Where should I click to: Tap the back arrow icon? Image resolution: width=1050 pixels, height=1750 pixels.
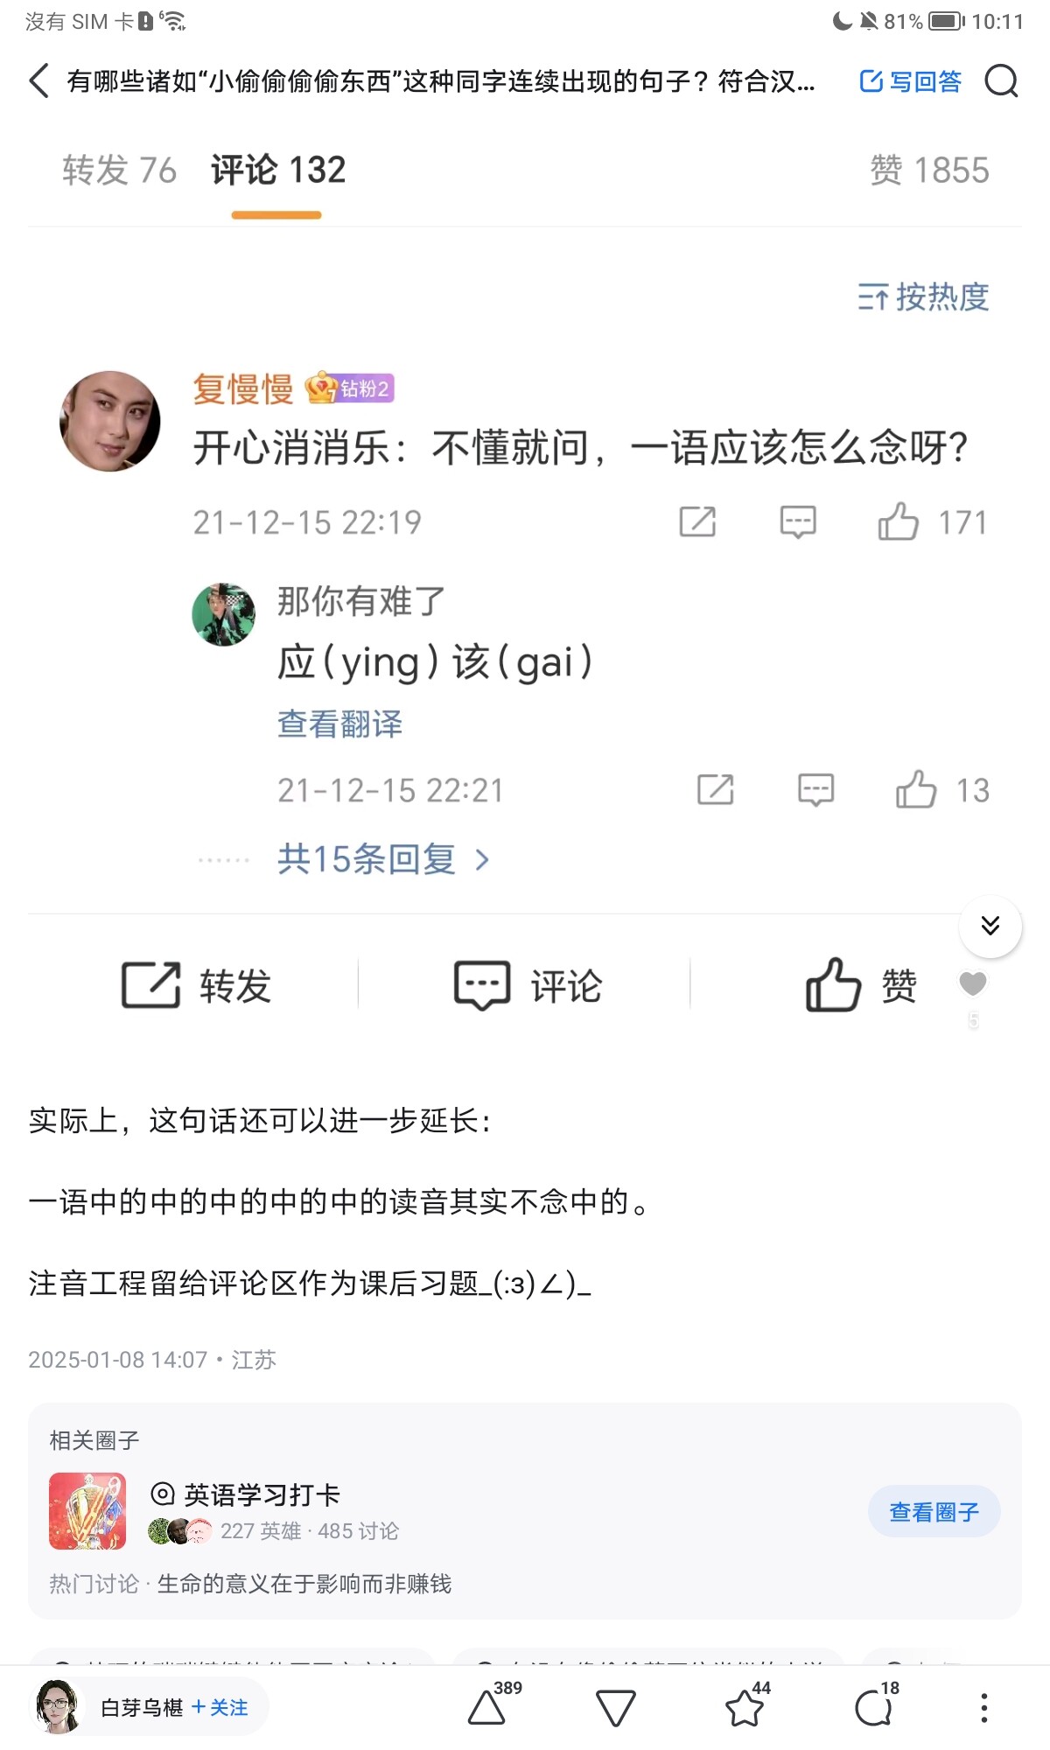[38, 81]
